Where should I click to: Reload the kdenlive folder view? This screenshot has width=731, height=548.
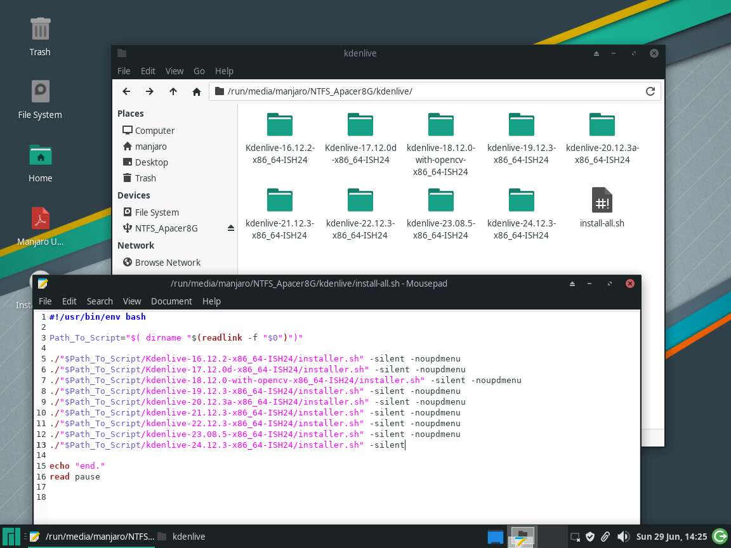(x=650, y=91)
